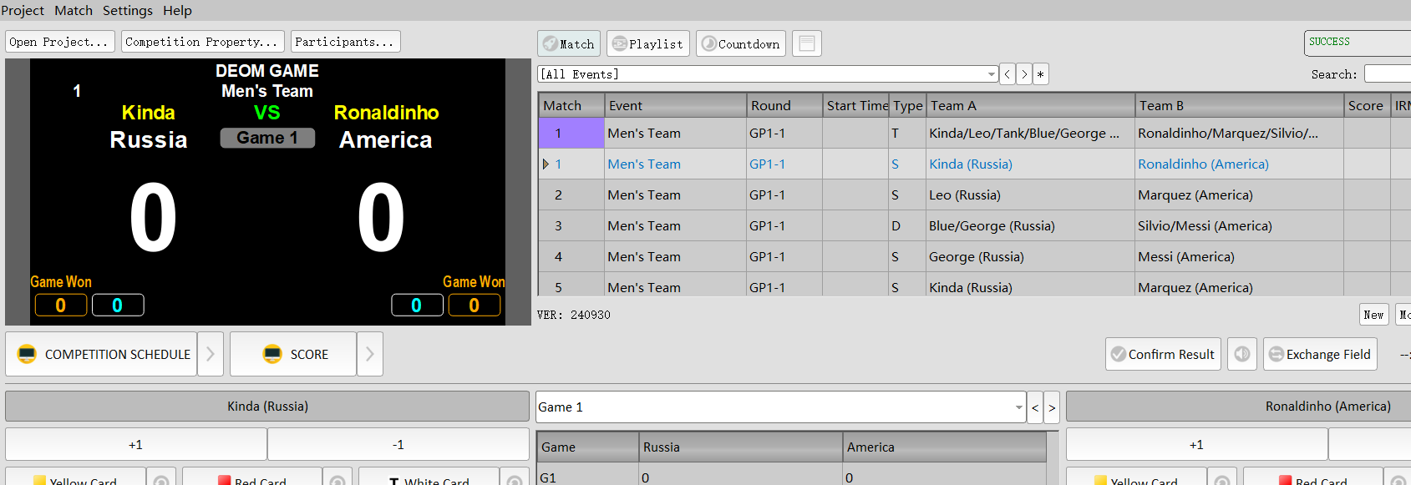Switch to previous game using < button
Viewport: 1411px width, 485px height.
[1035, 407]
